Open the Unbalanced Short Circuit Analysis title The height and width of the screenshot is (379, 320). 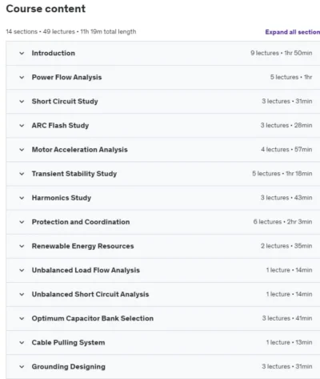[x=90, y=294]
